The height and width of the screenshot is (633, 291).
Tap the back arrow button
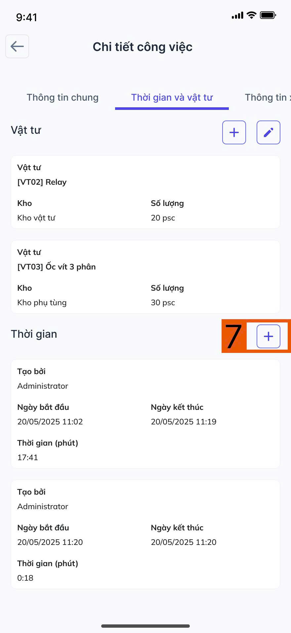click(17, 46)
